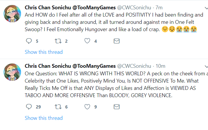This screenshot has width=208, height=130.
Task: Like the 'WHAT IS WRONG' tweet
Action: [87, 107]
